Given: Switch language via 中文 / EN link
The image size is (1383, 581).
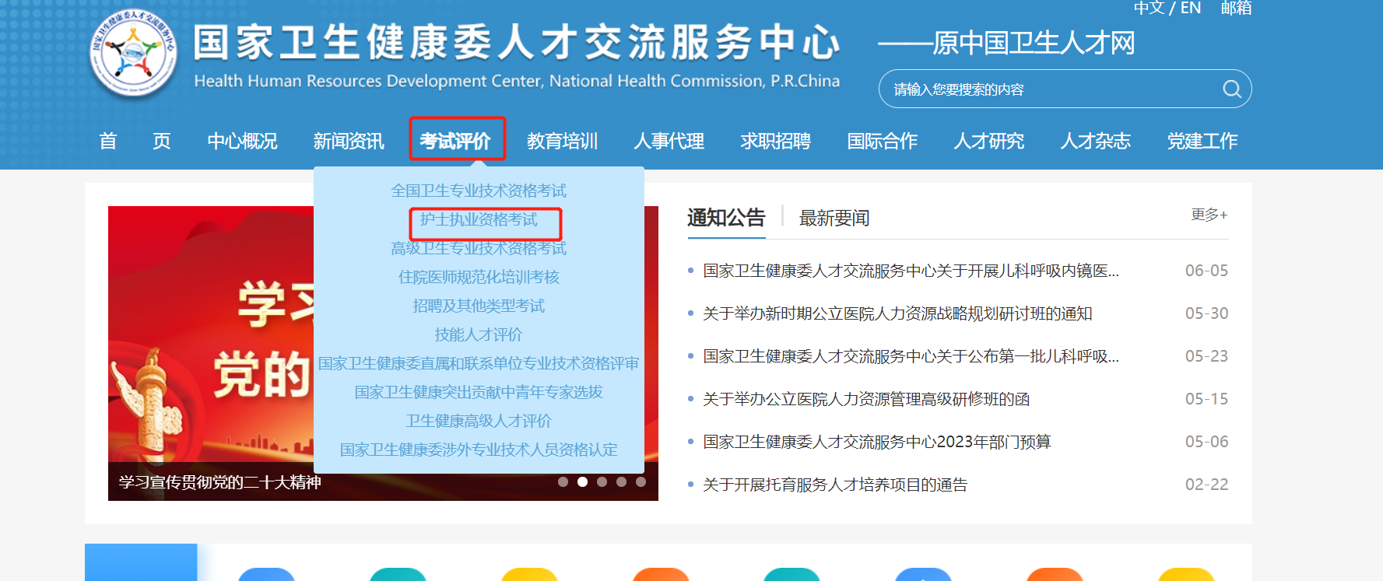Looking at the screenshot, I should (x=1167, y=8).
